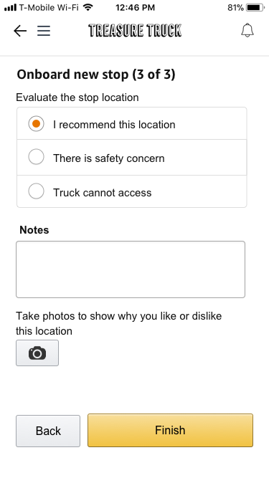The height and width of the screenshot is (478, 269).
Task: Tap the 12:46 PM status bar clock
Action: (135, 8)
